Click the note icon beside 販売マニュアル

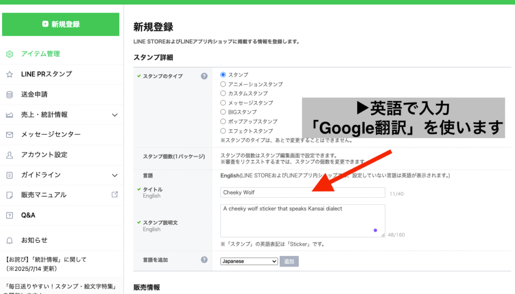10,195
